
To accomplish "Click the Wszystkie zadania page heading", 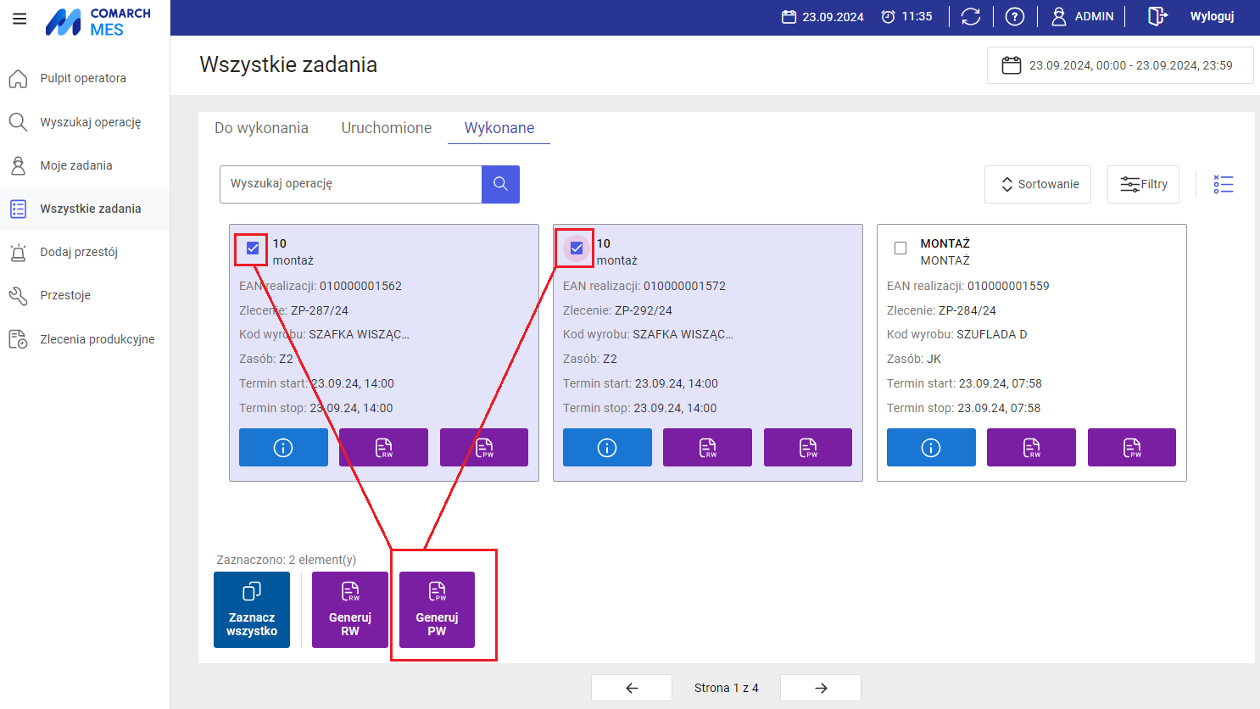I will [288, 64].
